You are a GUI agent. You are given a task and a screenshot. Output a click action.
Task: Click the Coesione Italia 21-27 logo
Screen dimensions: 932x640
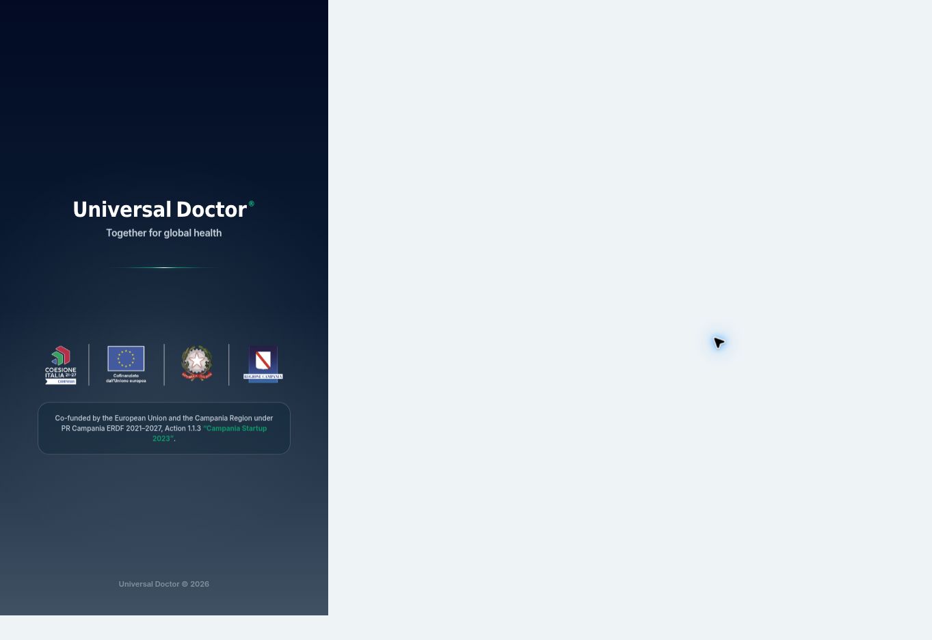(61, 365)
